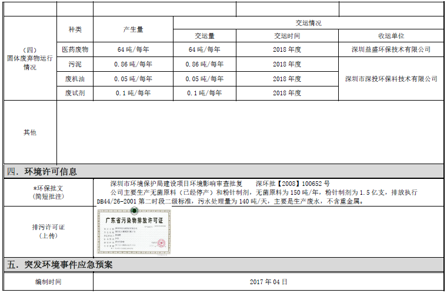Click the 其他 row label
The width and height of the screenshot is (447, 293).
pos(29,132)
